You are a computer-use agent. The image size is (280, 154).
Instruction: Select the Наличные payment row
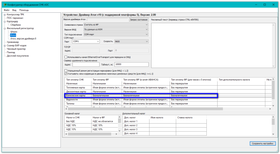[x=168, y=84]
